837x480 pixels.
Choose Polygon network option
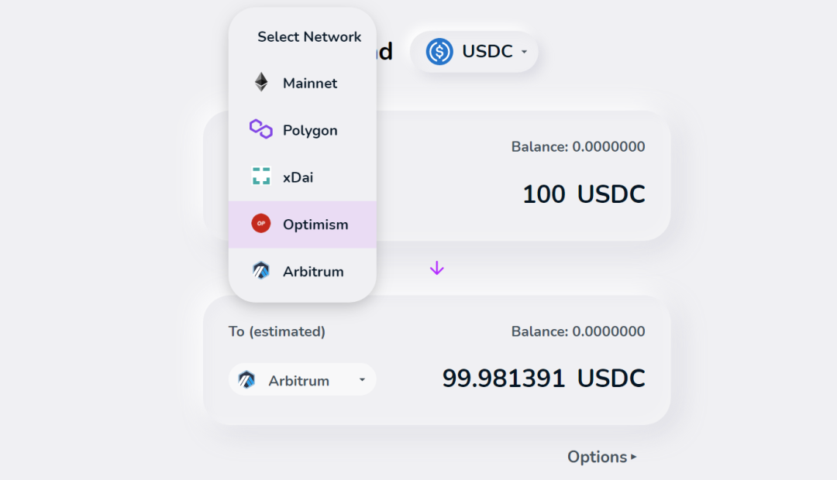[x=302, y=130]
